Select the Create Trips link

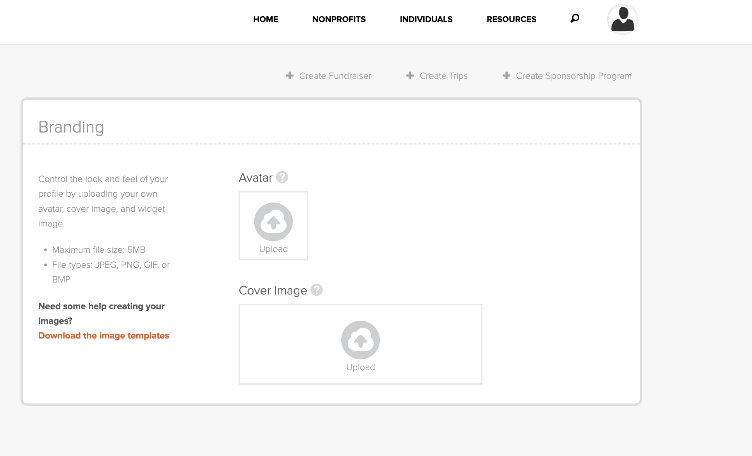click(443, 76)
